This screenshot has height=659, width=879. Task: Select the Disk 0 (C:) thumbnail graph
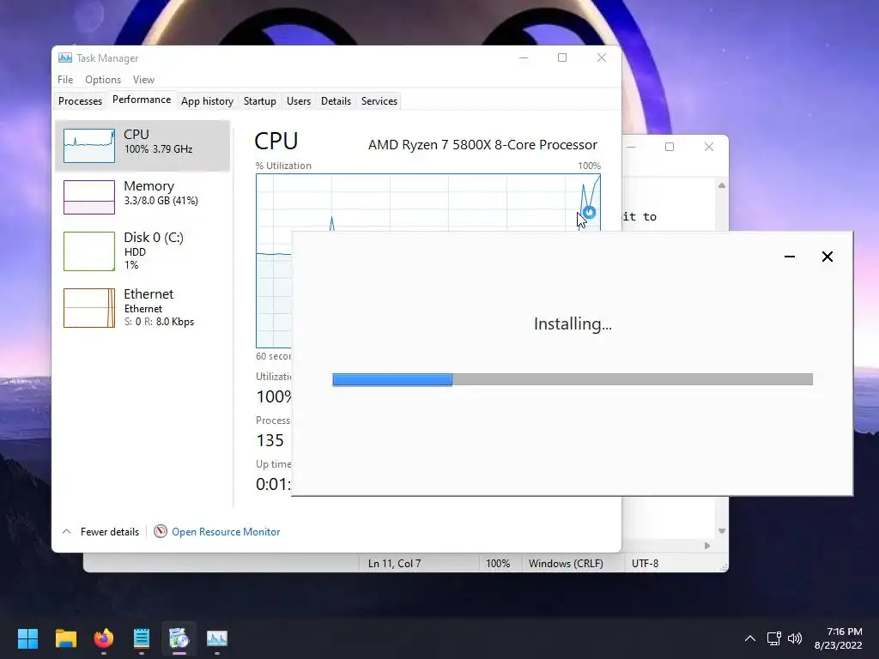pyautogui.click(x=89, y=251)
